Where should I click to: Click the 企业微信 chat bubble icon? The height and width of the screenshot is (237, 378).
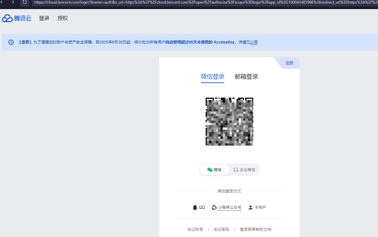[x=236, y=169]
